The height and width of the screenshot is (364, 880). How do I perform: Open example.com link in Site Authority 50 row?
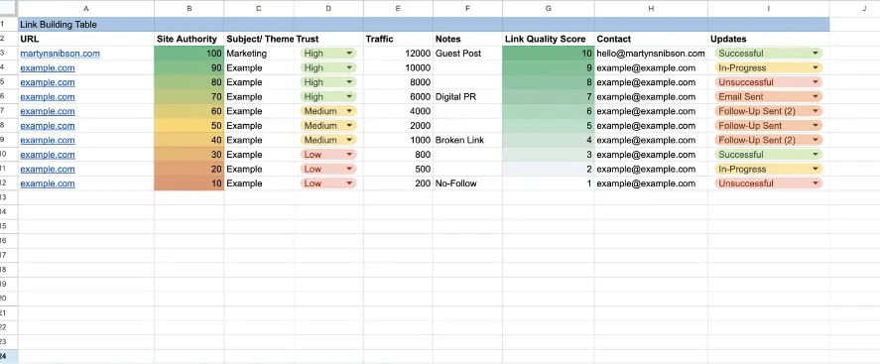click(x=48, y=126)
